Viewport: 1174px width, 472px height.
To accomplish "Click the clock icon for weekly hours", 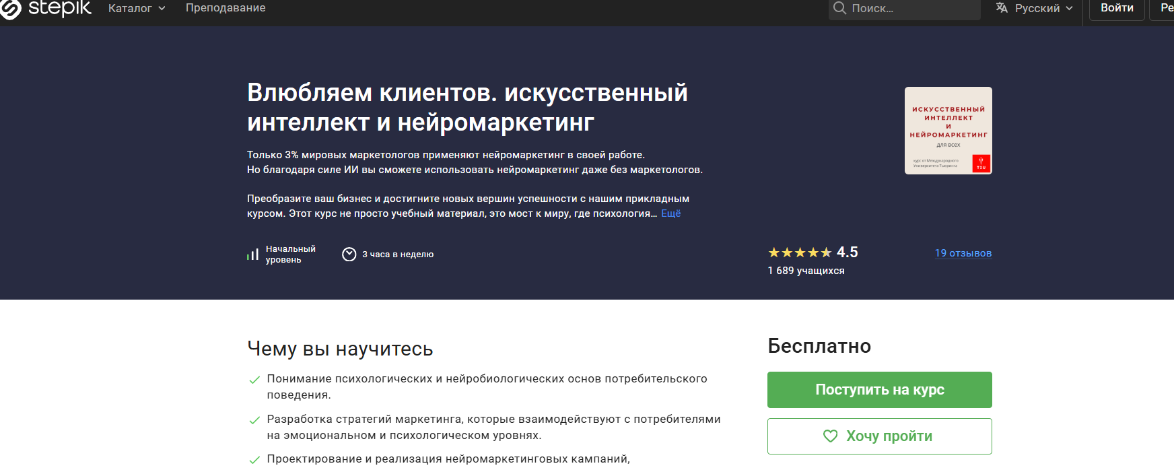I will (x=349, y=255).
